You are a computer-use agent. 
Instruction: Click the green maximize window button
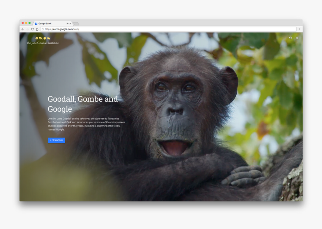tap(30, 23)
